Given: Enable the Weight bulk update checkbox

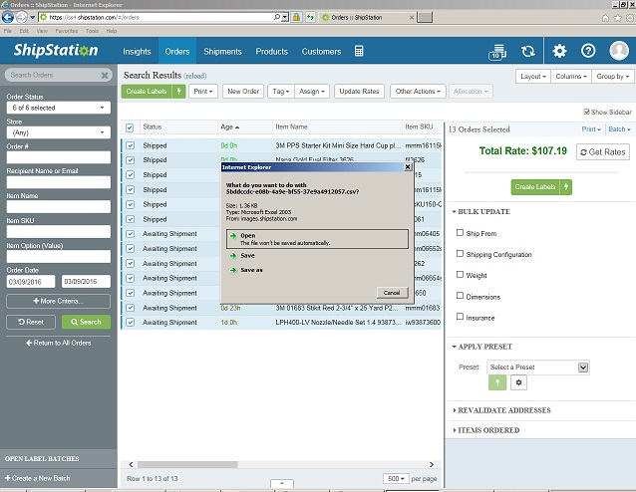Looking at the screenshot, I should coord(460,275).
